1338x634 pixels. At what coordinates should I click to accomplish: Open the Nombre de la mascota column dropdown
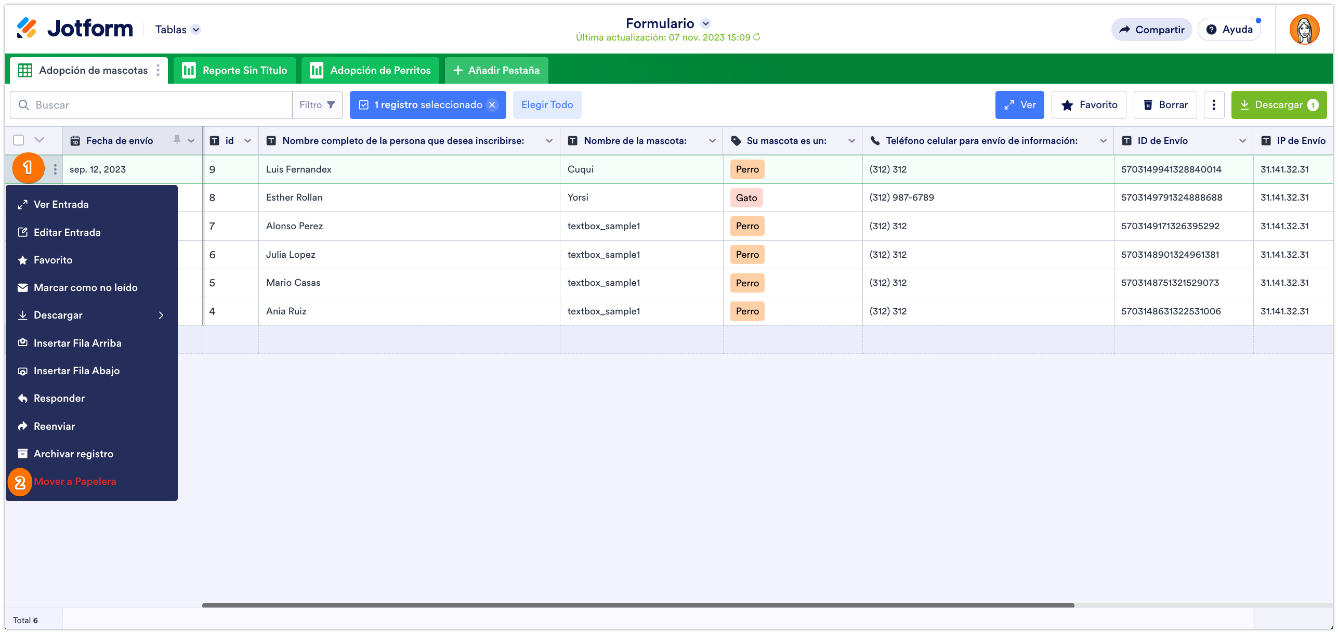point(712,141)
